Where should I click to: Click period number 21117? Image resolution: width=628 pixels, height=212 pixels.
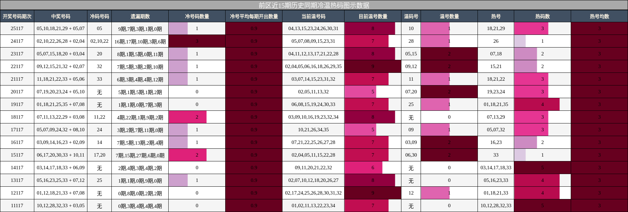click(x=17, y=79)
